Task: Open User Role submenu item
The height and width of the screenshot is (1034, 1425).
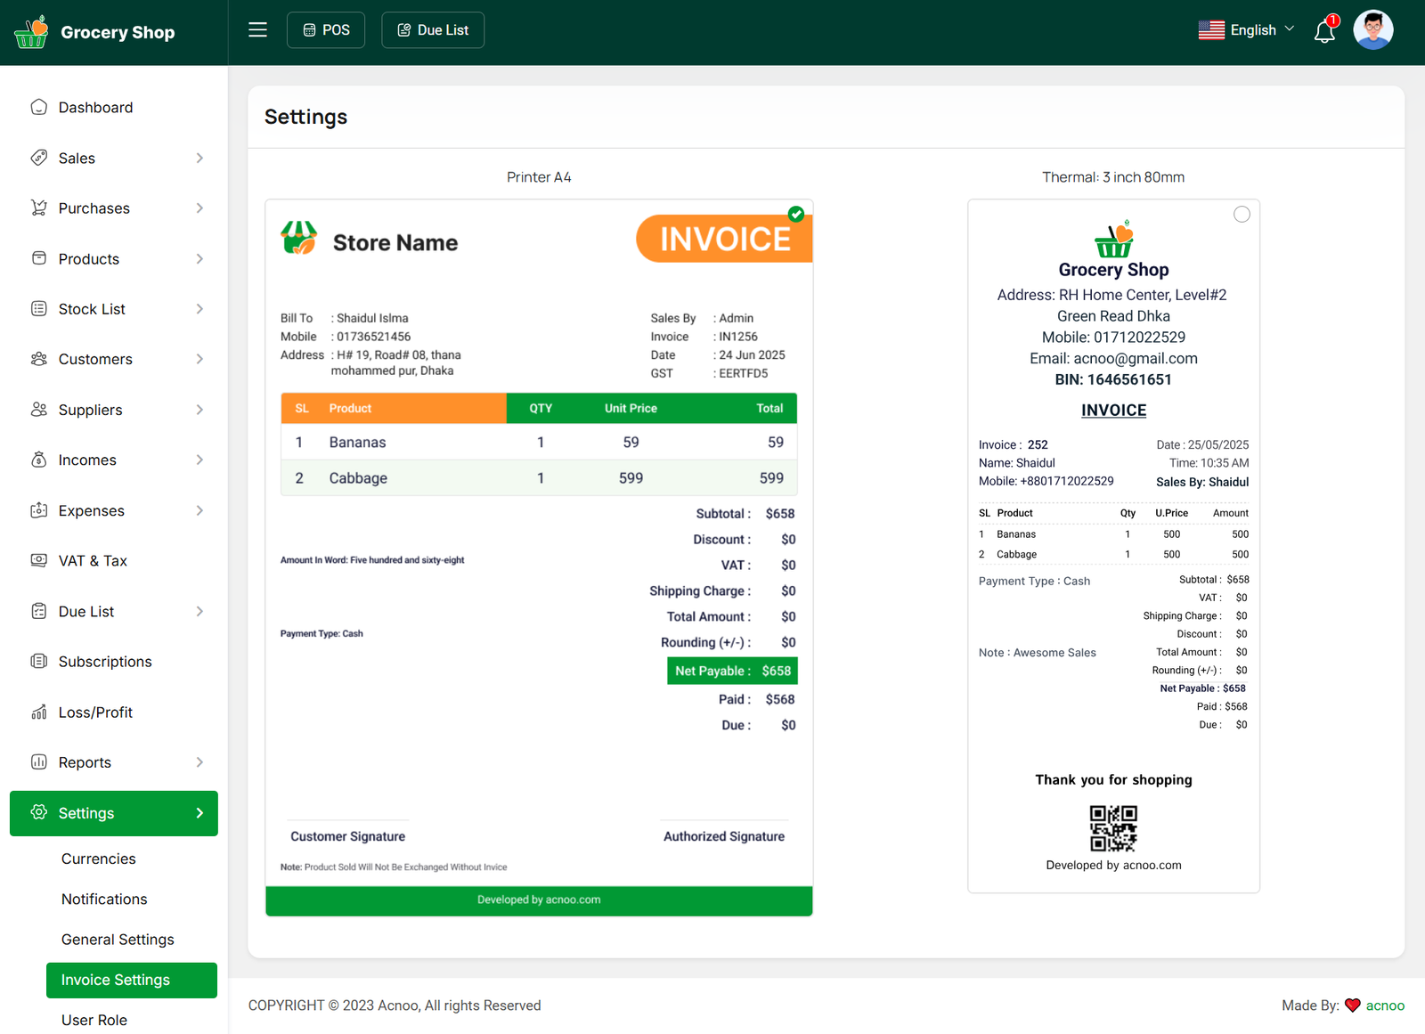Action: [x=94, y=1020]
